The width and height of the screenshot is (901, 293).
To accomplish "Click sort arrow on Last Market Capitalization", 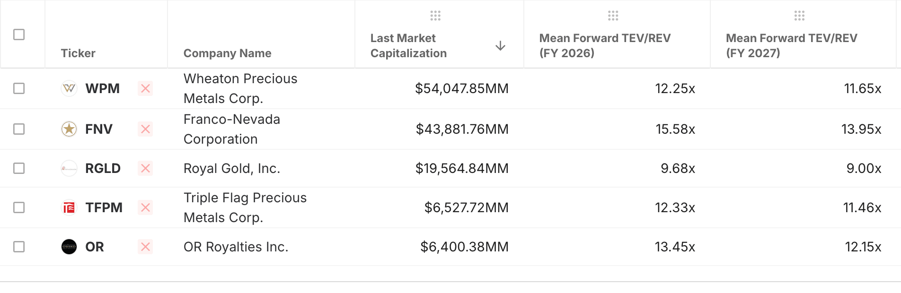I will click(500, 46).
